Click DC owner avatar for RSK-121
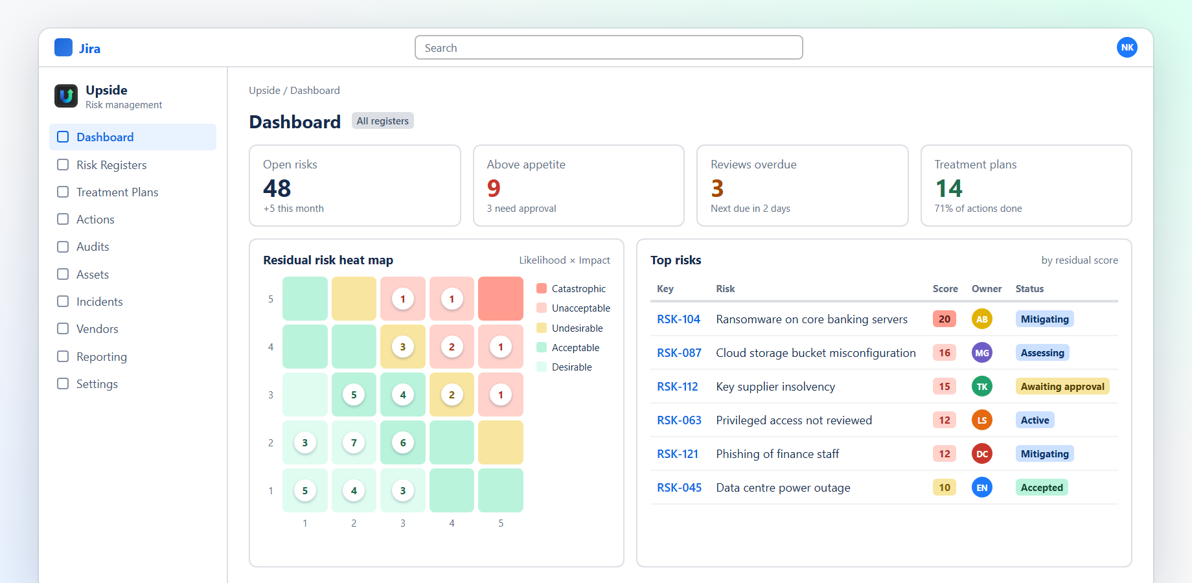 click(982, 453)
